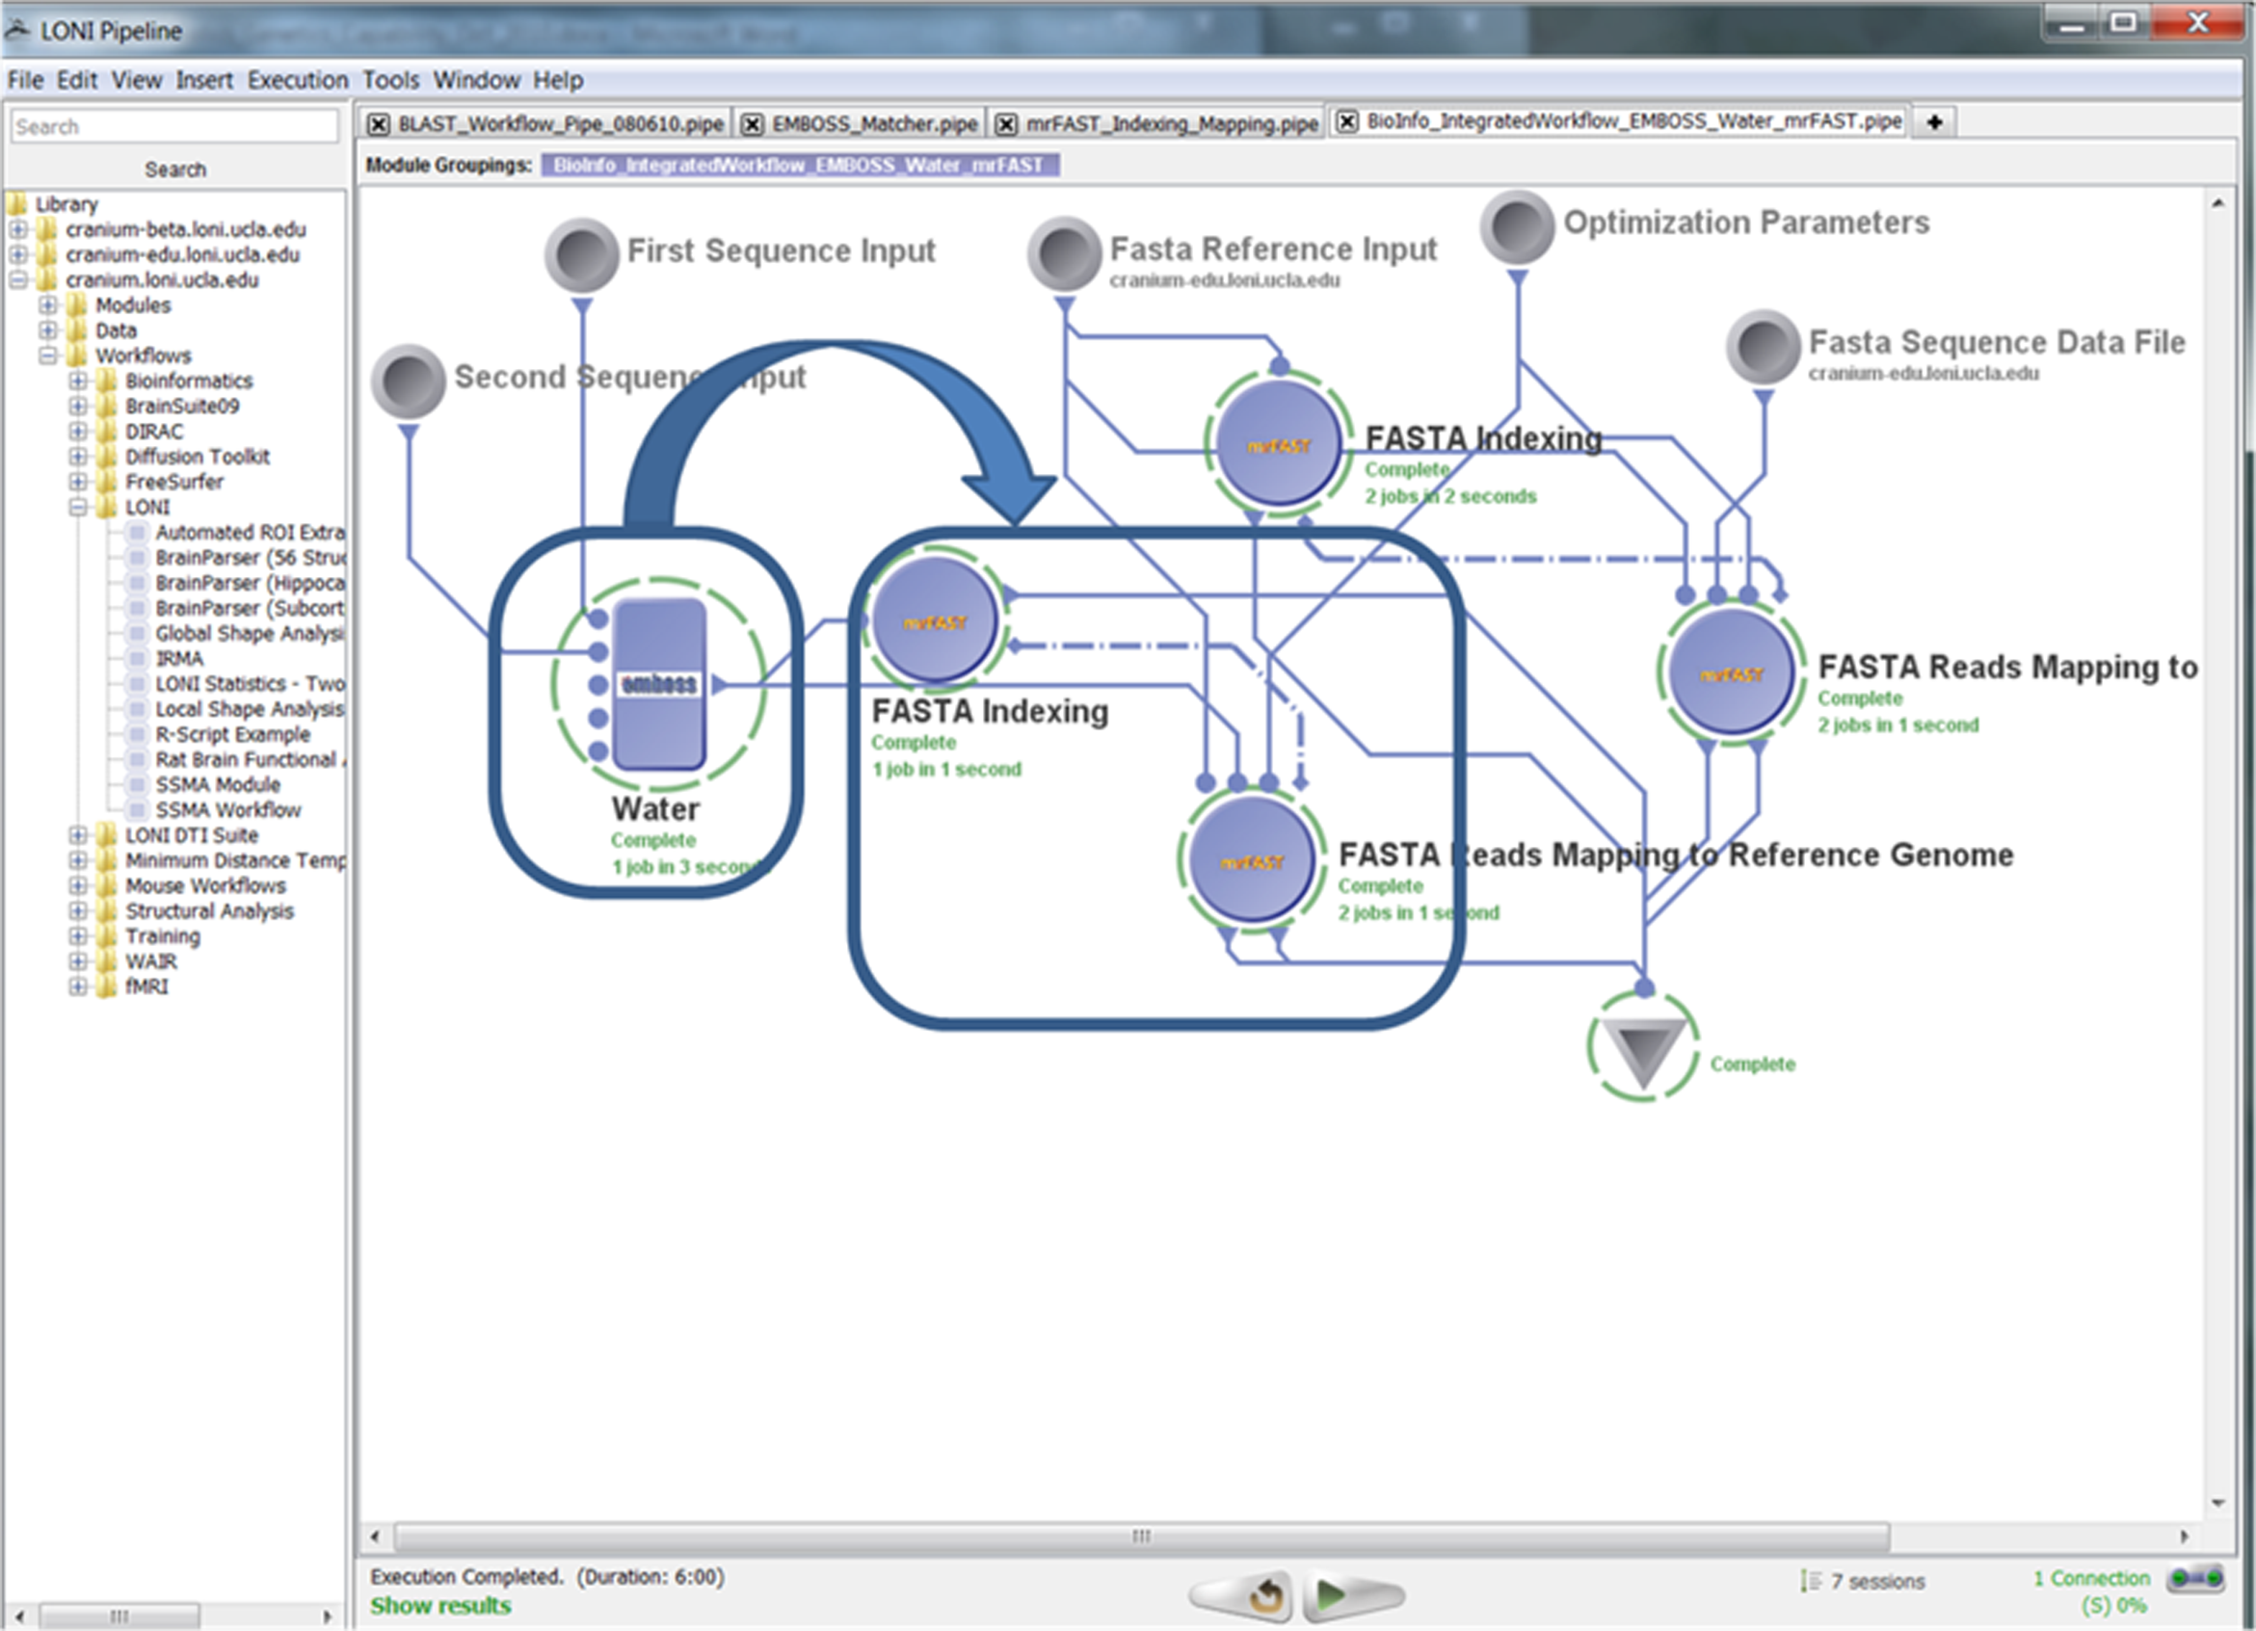Expand cranium-edu.loni.ucla.edu server node
The image size is (2256, 1631).
pyautogui.click(x=17, y=254)
